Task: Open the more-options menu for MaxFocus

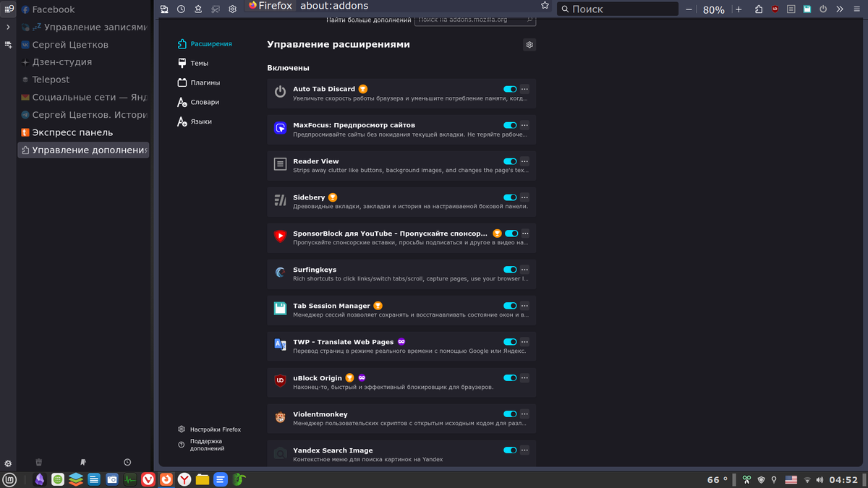Action: [x=525, y=125]
